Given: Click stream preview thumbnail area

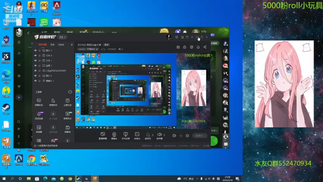Looking at the screenshot, I should coord(143,91).
